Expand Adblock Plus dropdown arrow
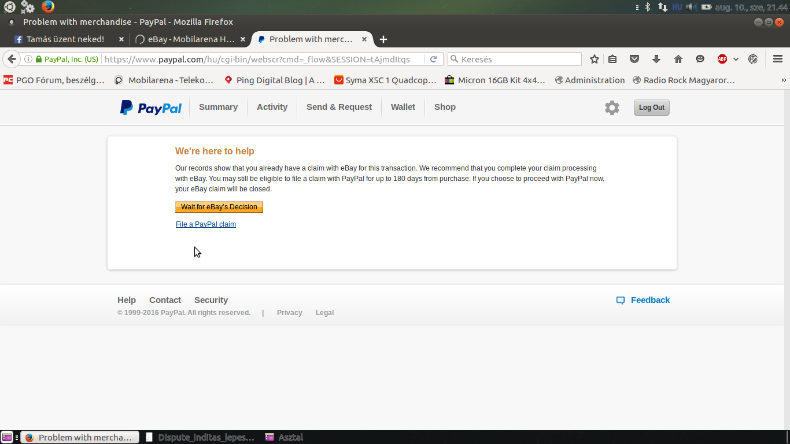This screenshot has width=790, height=444. point(736,59)
